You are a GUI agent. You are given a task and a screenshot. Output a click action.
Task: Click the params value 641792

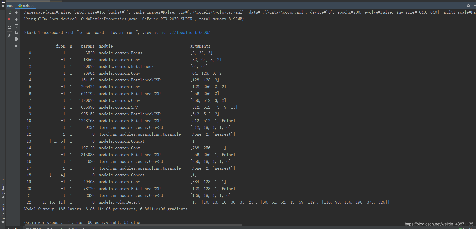tap(88, 94)
